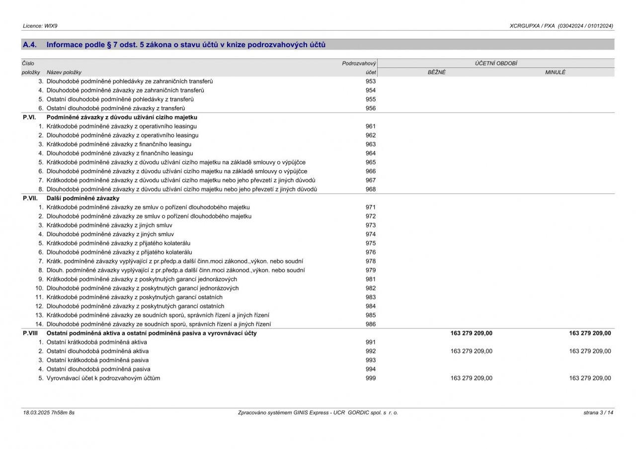Viewport: 636px width, 449px height.
Task: Select the row for account 964 finančního leasingu
Action: coord(318,153)
